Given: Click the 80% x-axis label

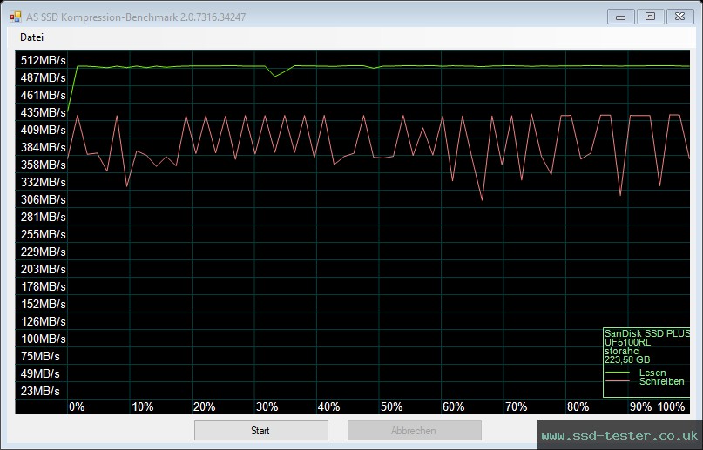Looking at the screenshot, I should click(x=578, y=407).
